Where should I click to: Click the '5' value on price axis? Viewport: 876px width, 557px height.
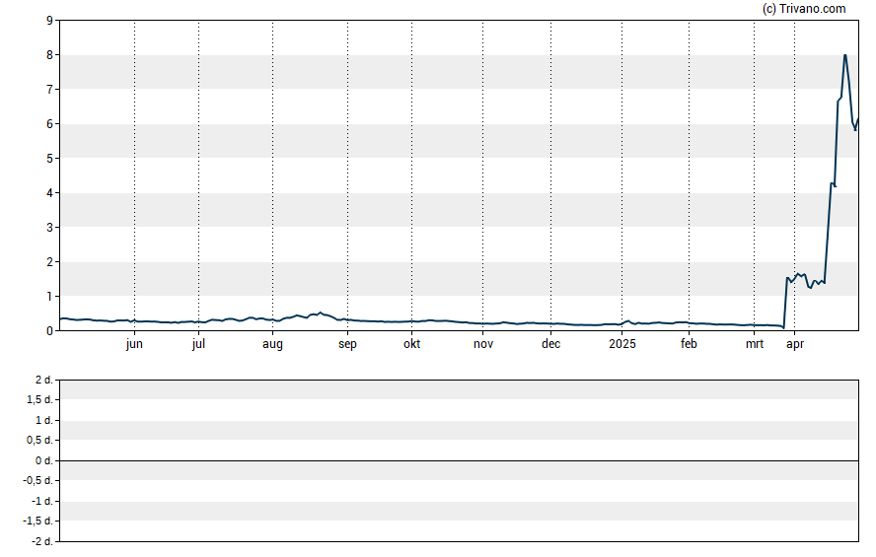[49, 159]
